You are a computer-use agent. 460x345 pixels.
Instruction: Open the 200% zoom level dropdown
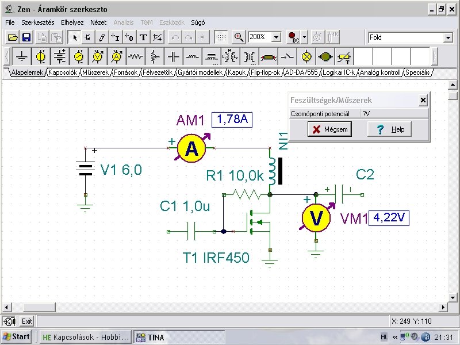point(276,37)
